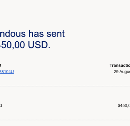The height and width of the screenshot is (126, 130).
Task: Select the 29 August date value
Action: [122, 72]
